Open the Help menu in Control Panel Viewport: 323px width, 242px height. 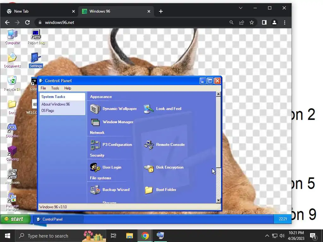(x=68, y=88)
